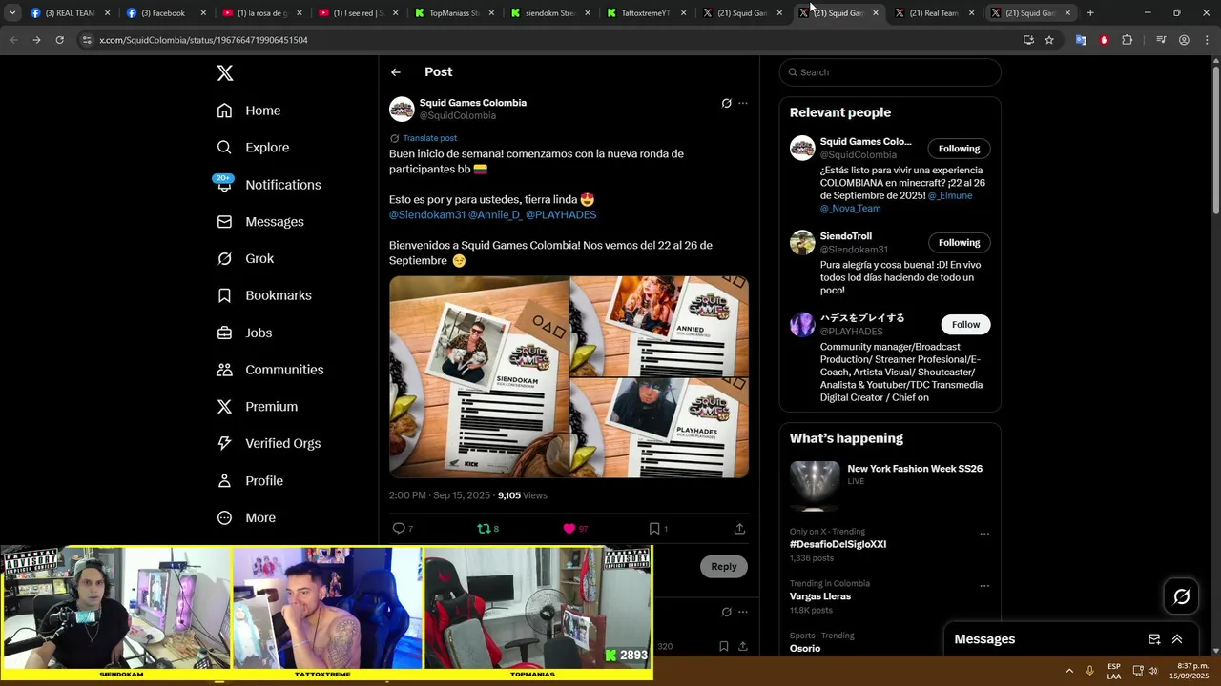Click Translate post link
The image size is (1221, 686).
429,138
